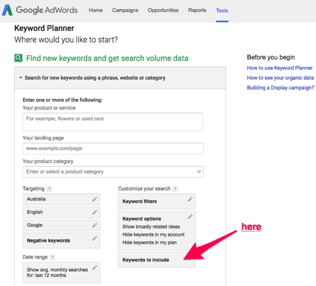This screenshot has height=286, width=316.
Task: Click the Keywords to include box
Action: coord(157,260)
